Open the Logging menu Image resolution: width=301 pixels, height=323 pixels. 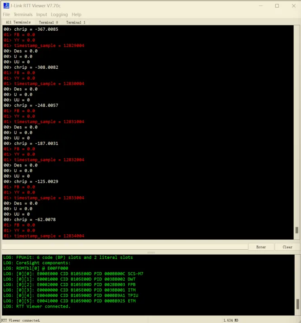(59, 14)
